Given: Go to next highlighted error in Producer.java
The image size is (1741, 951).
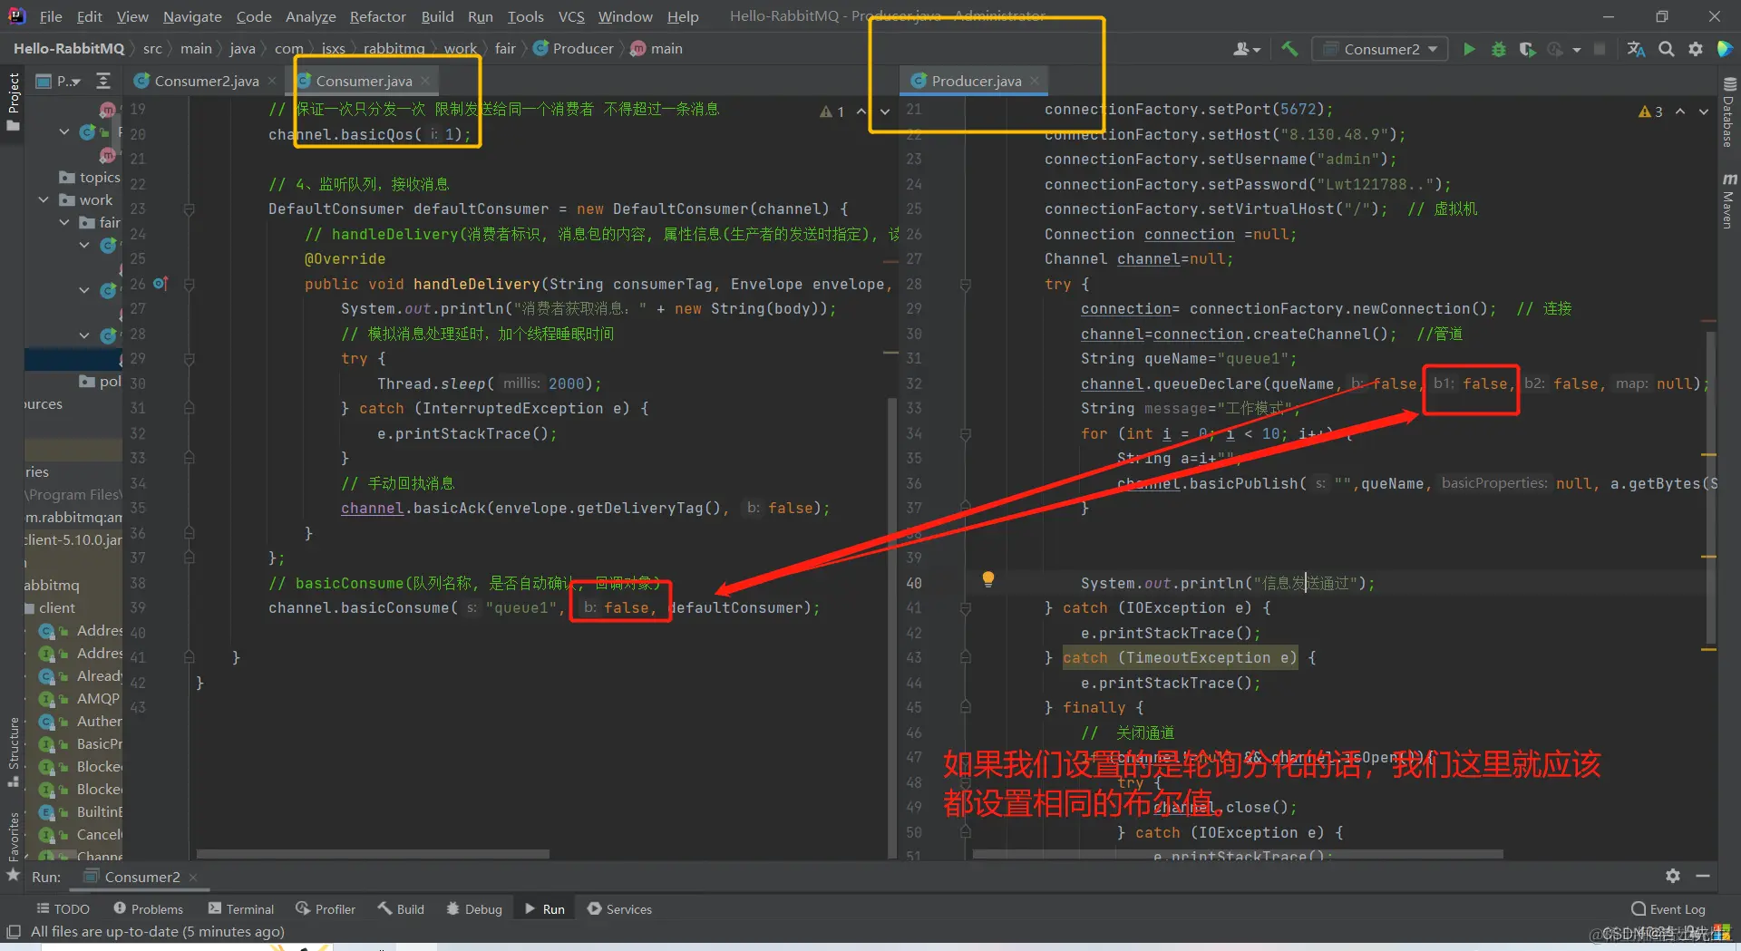Looking at the screenshot, I should 1704,112.
